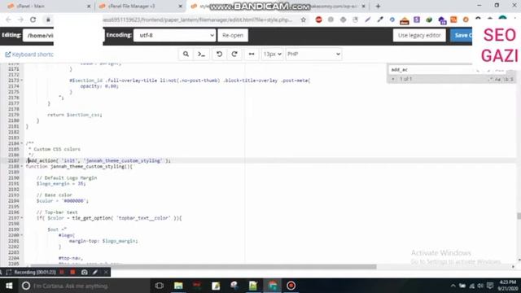Open the editor search magnifier tool
The width and height of the screenshot is (521, 293).
point(186,55)
